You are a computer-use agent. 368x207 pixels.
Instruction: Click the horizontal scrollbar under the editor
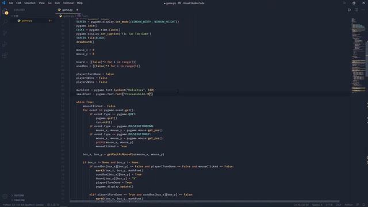coord(204,201)
